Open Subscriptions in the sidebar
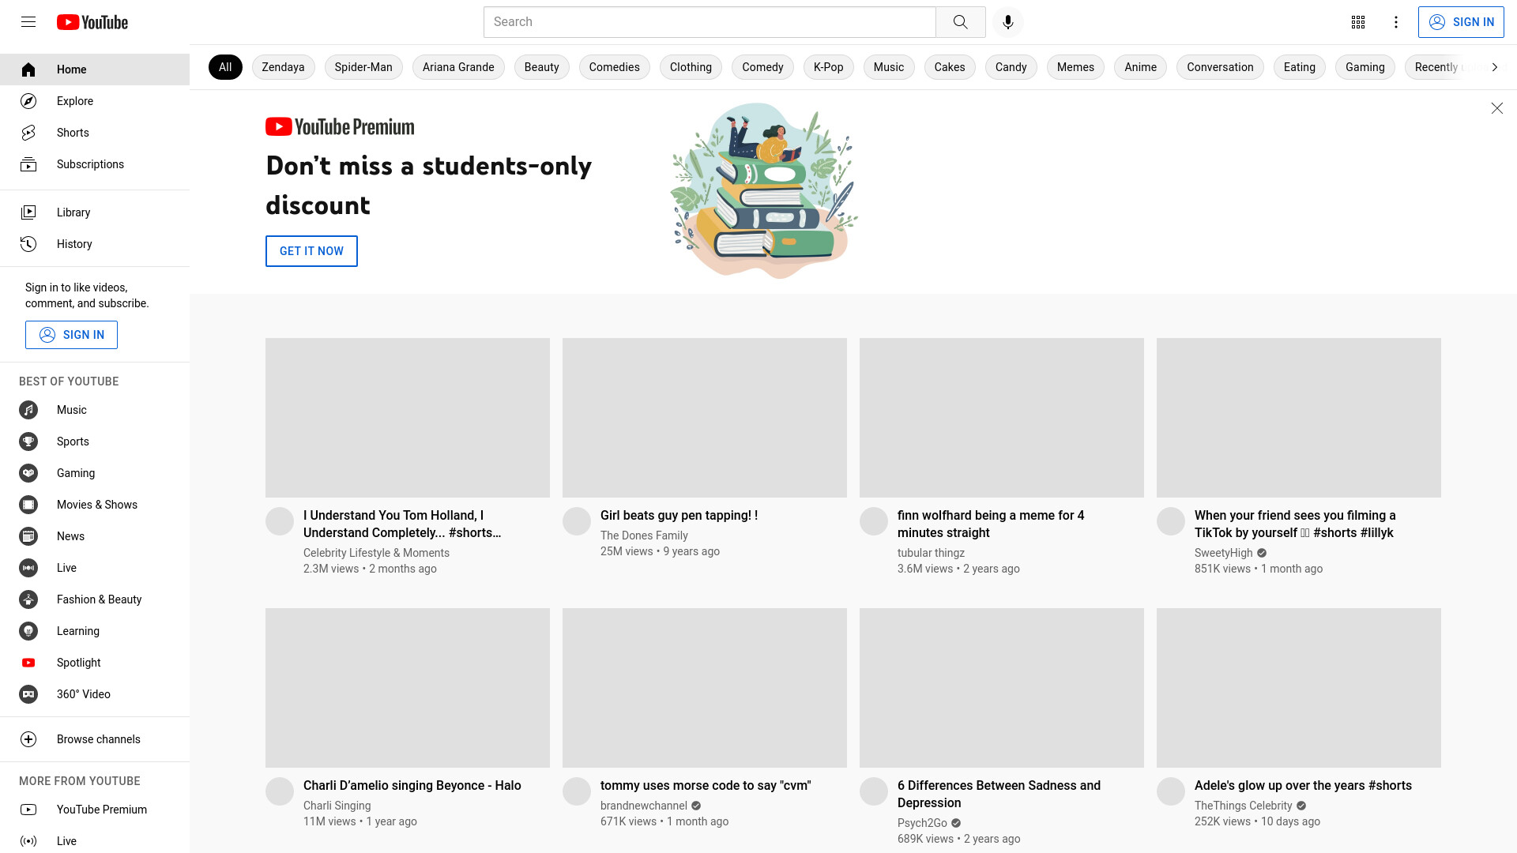 click(95, 164)
